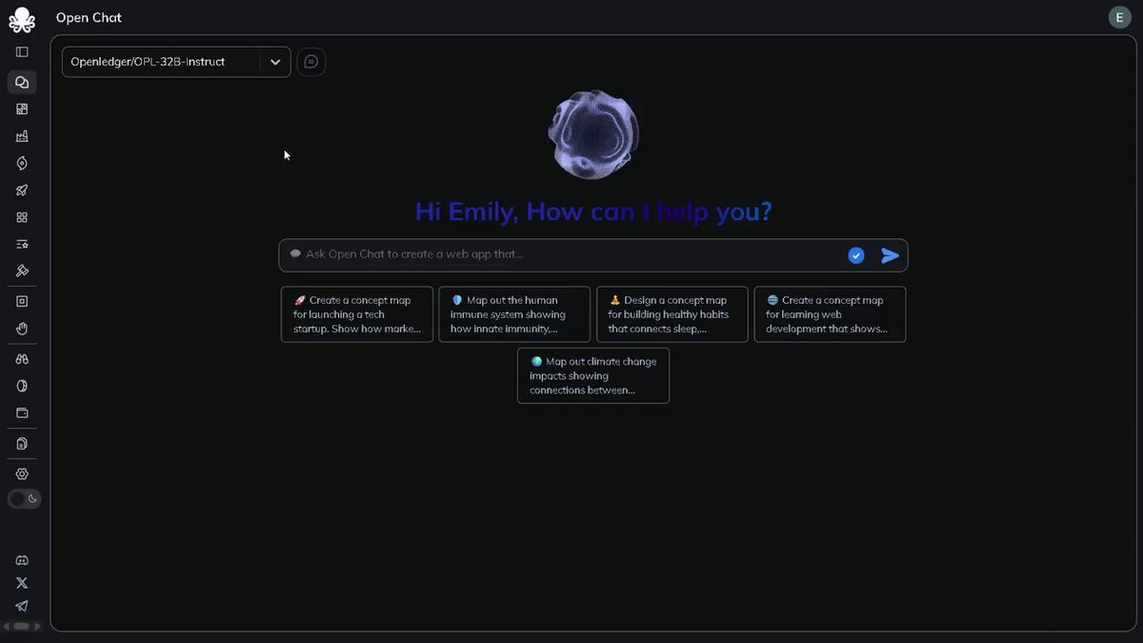Open the wallet sidebar icon
This screenshot has width=1143, height=643.
(22, 413)
